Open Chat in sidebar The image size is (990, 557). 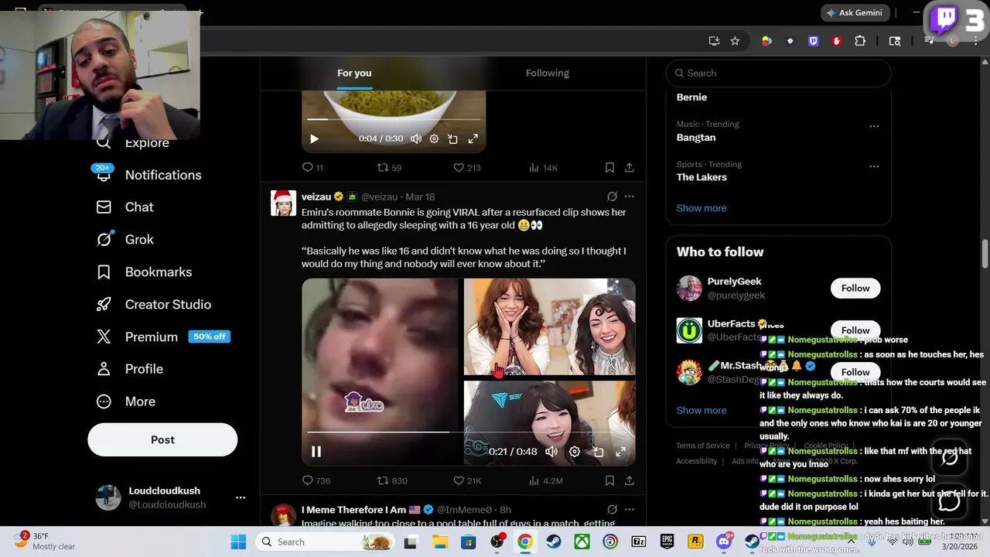pos(125,207)
